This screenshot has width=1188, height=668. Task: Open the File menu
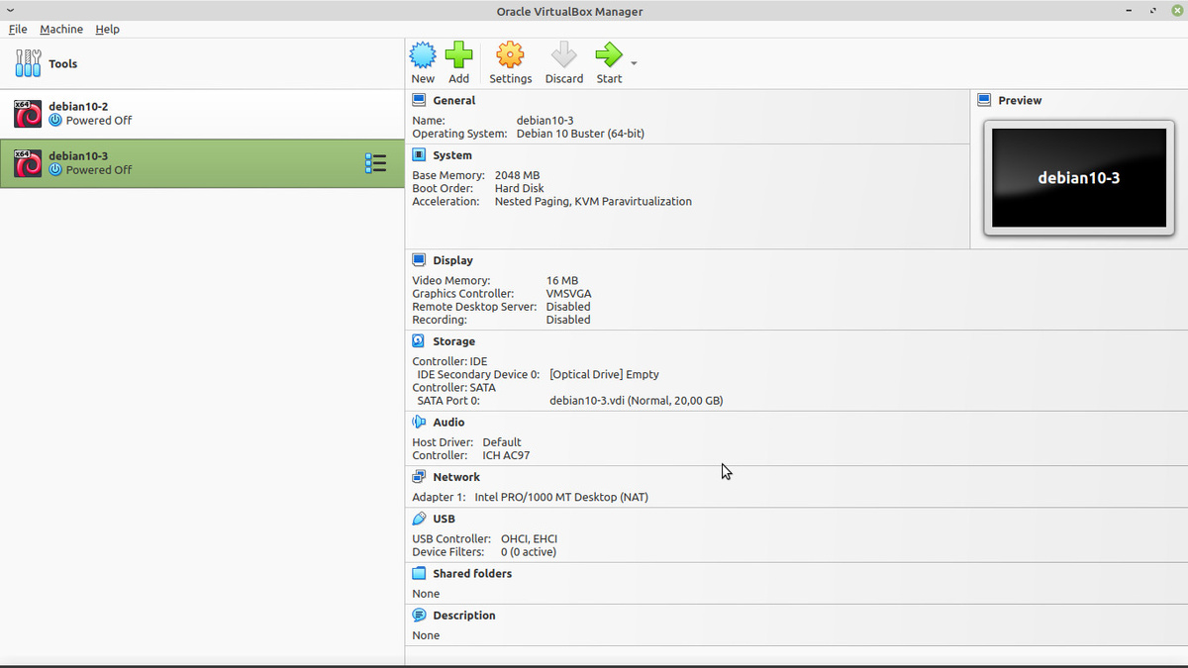click(x=18, y=30)
